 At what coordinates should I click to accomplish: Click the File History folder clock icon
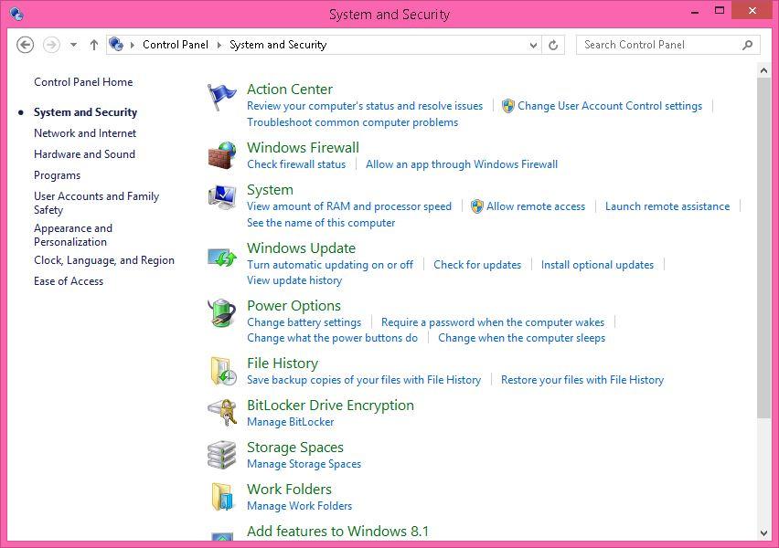[222, 371]
